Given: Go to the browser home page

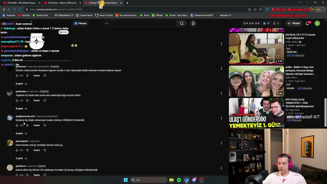Looking at the screenshot, I should (20, 9).
